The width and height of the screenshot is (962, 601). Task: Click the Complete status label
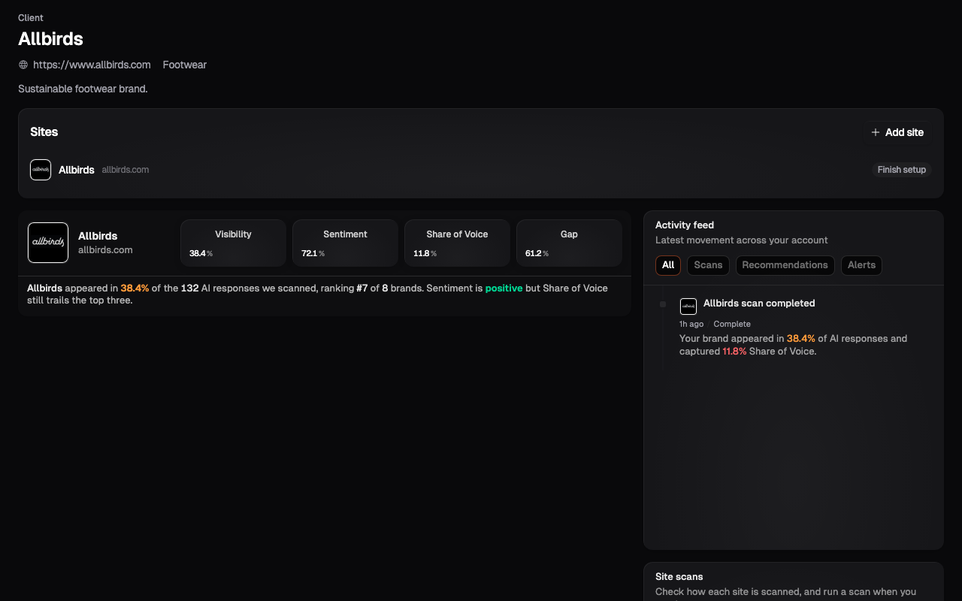point(732,324)
